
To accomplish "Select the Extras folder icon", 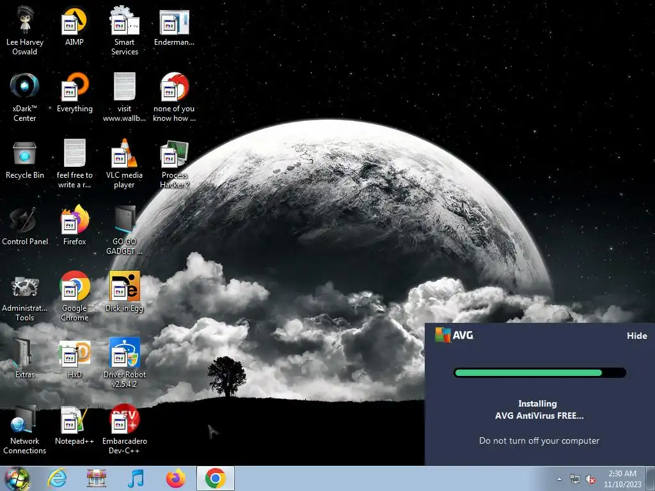I will tap(25, 358).
